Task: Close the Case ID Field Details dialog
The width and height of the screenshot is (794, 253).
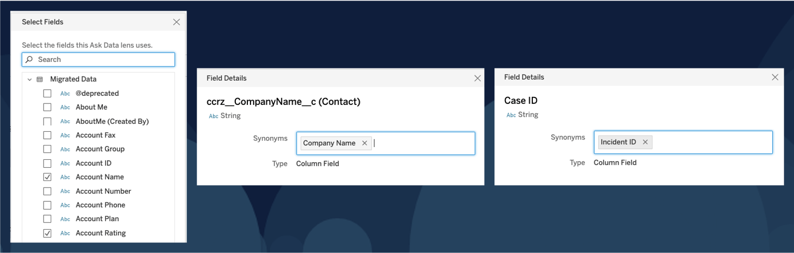Action: [775, 77]
